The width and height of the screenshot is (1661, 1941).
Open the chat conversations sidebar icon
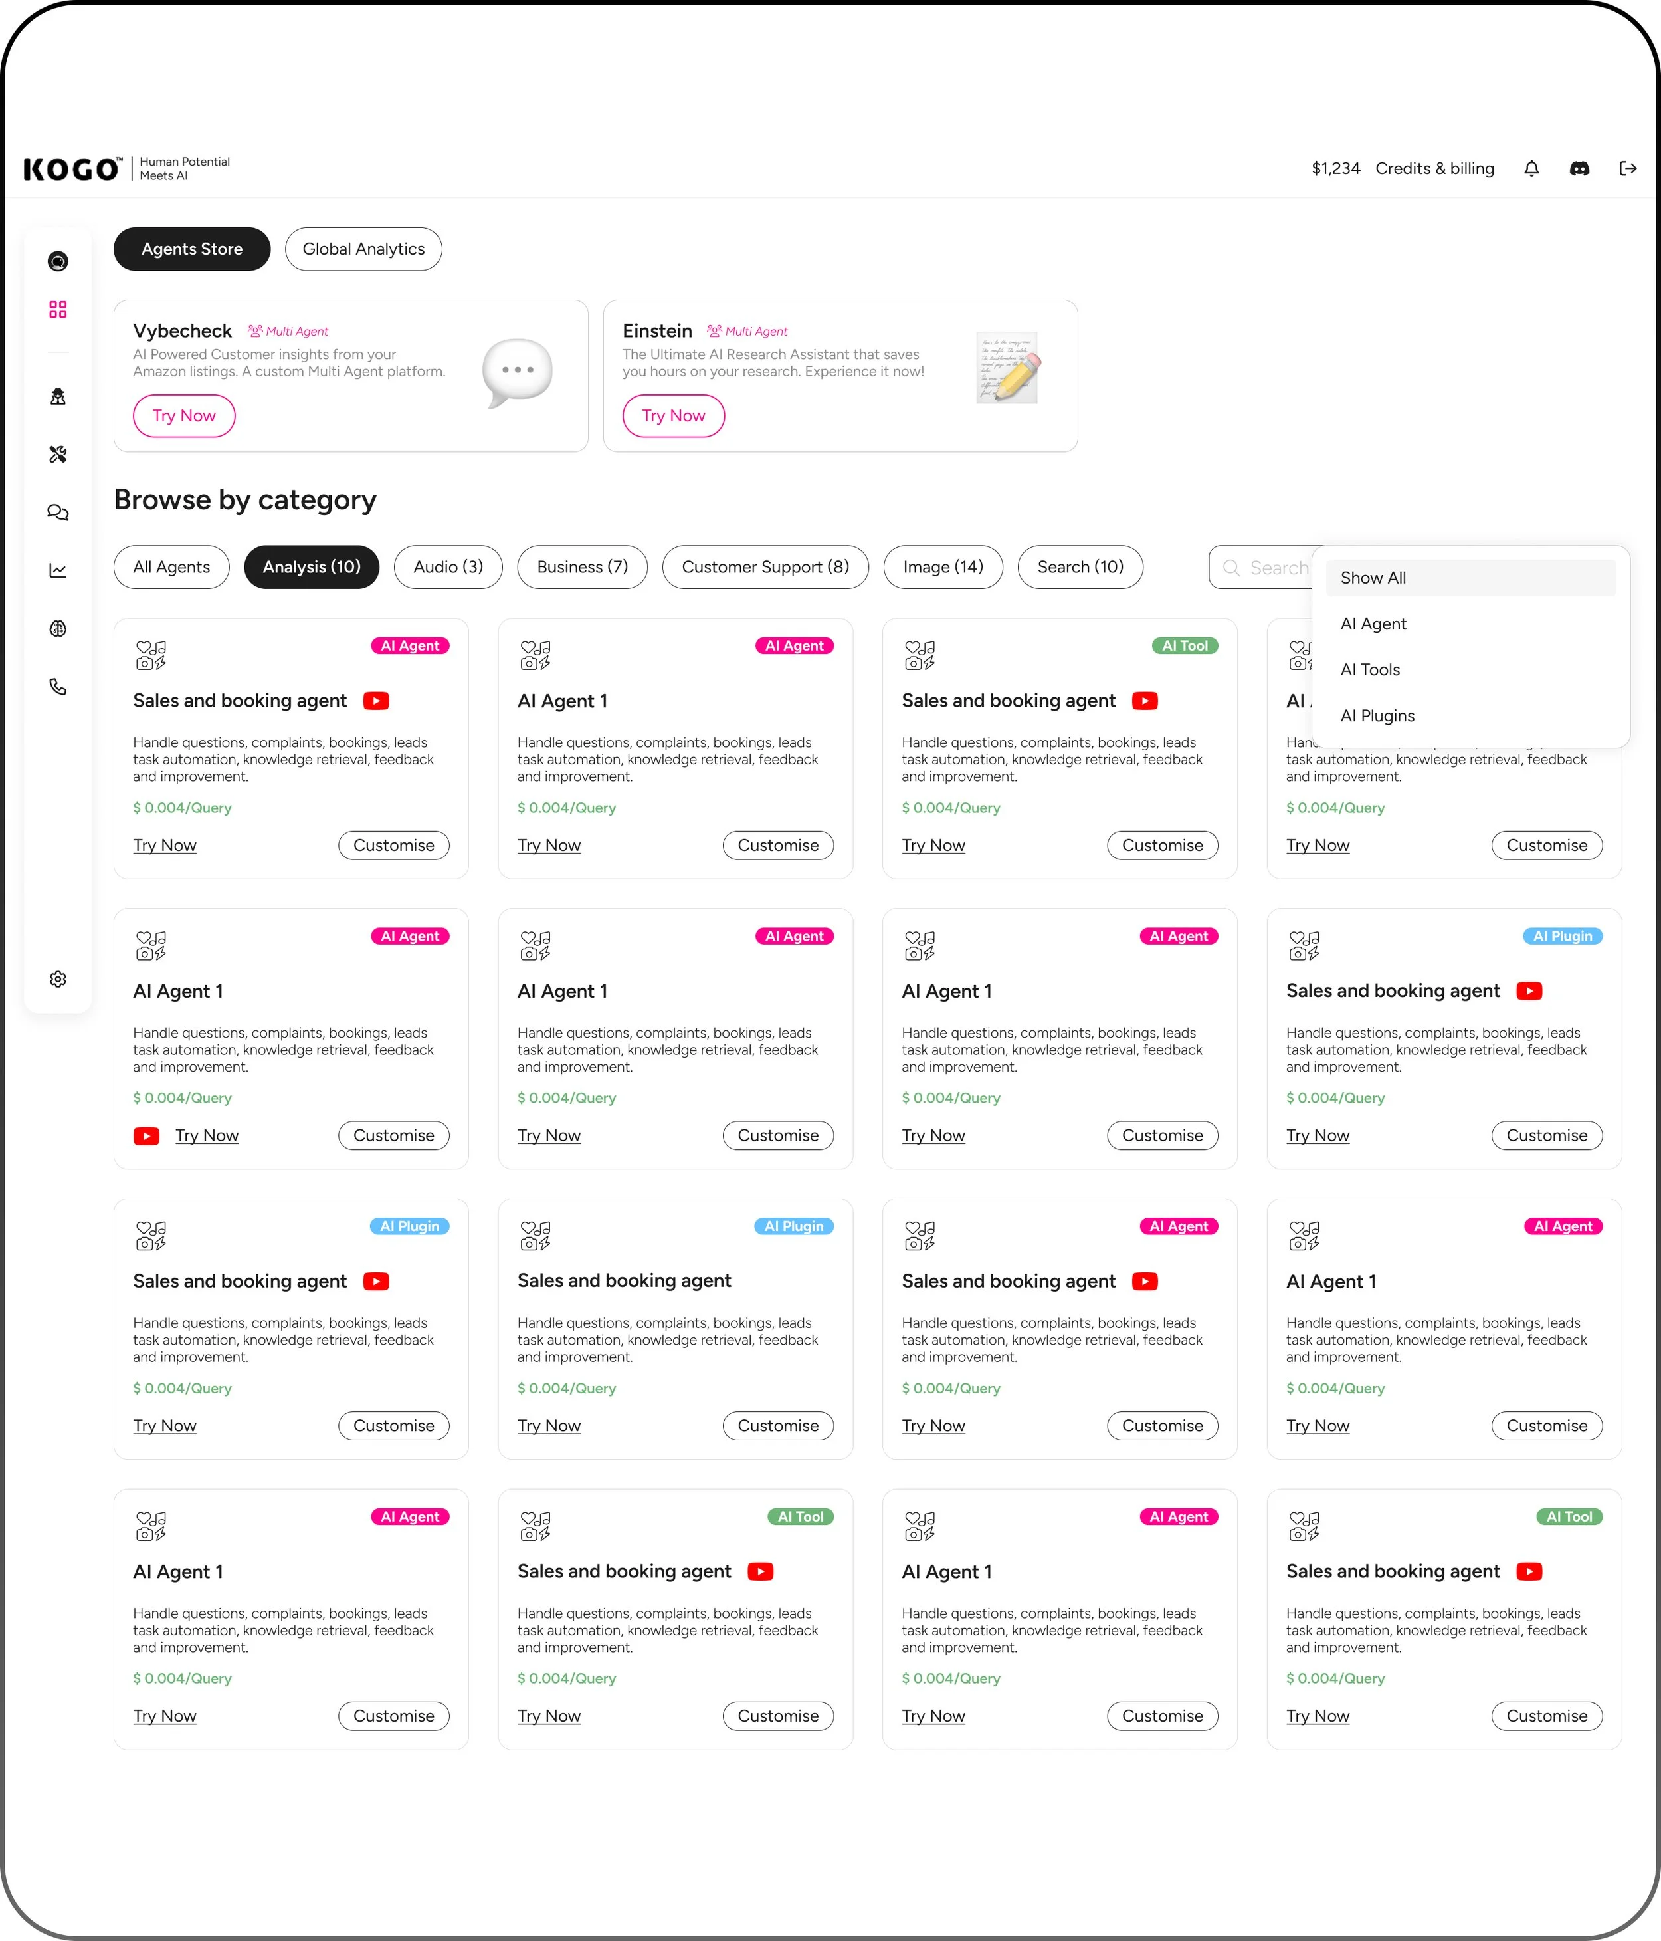point(58,513)
